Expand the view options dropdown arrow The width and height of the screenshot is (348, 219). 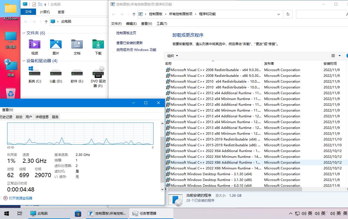click(x=339, y=56)
